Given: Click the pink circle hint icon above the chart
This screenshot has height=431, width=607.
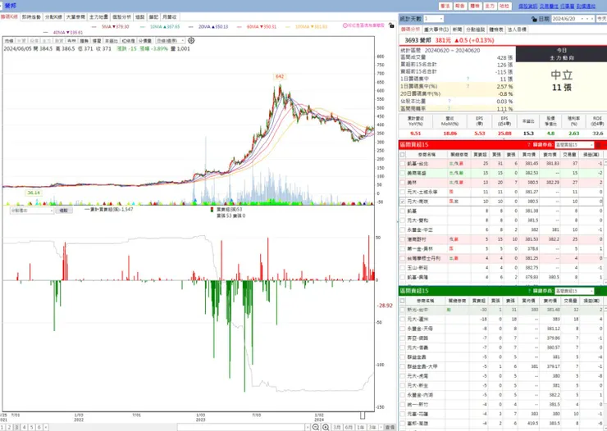Looking at the screenshot, I should (345, 25).
